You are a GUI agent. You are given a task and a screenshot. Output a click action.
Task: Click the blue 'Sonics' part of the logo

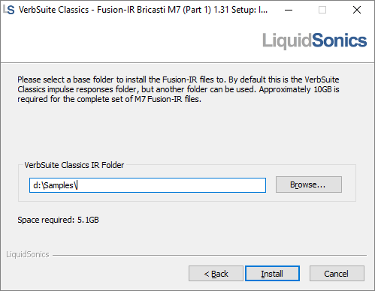(340, 40)
